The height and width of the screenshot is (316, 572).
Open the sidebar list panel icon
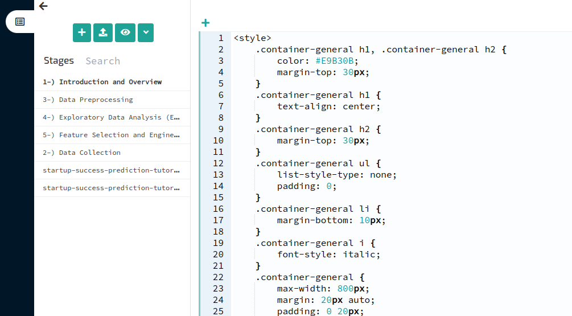(20, 22)
